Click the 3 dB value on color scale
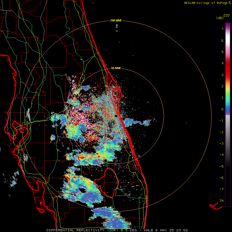Viewport: 232px width, 232px height. click(222, 75)
